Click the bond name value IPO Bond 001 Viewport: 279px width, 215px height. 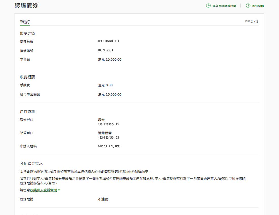click(109, 41)
